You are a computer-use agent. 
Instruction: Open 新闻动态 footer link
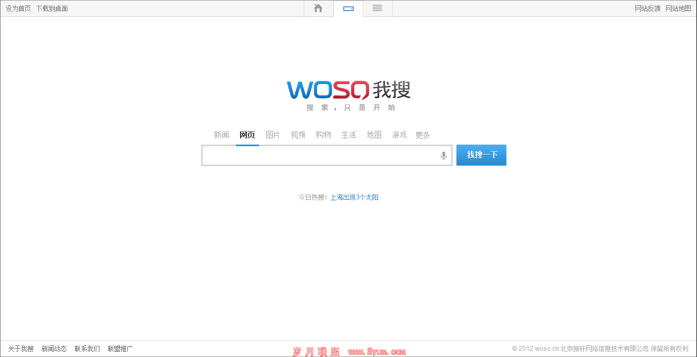54,349
